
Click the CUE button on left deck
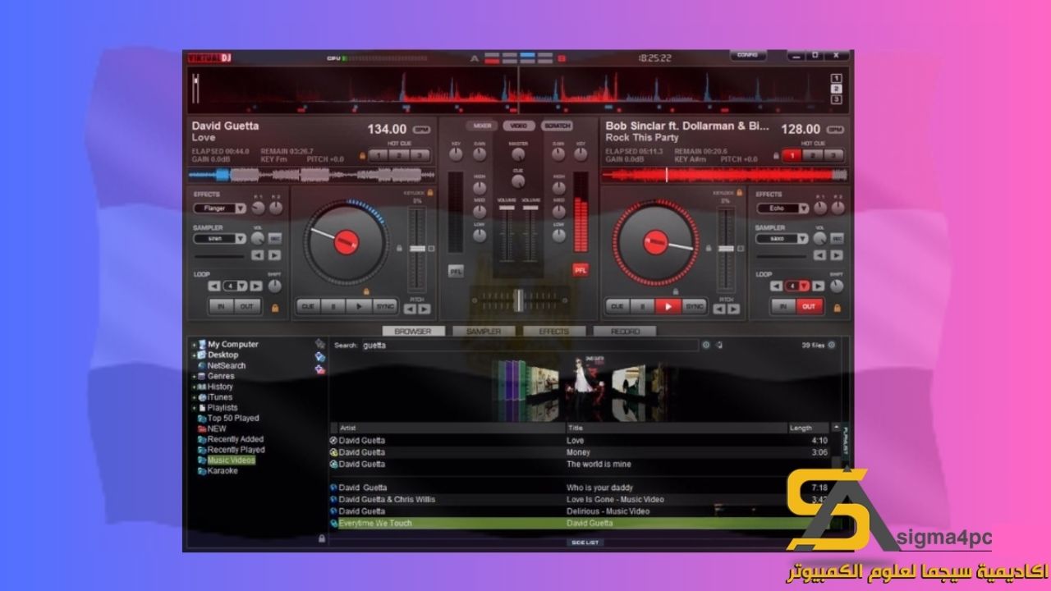(x=308, y=306)
